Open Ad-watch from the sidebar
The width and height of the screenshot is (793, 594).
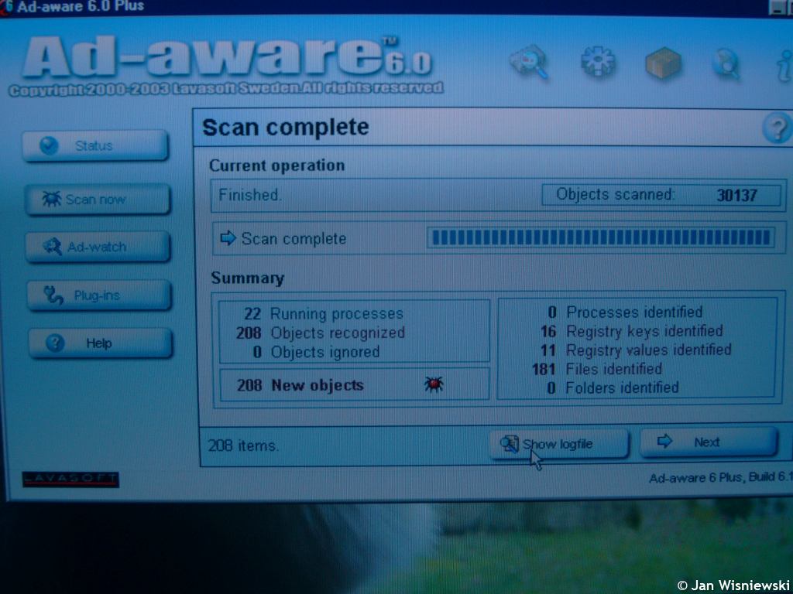tap(97, 247)
